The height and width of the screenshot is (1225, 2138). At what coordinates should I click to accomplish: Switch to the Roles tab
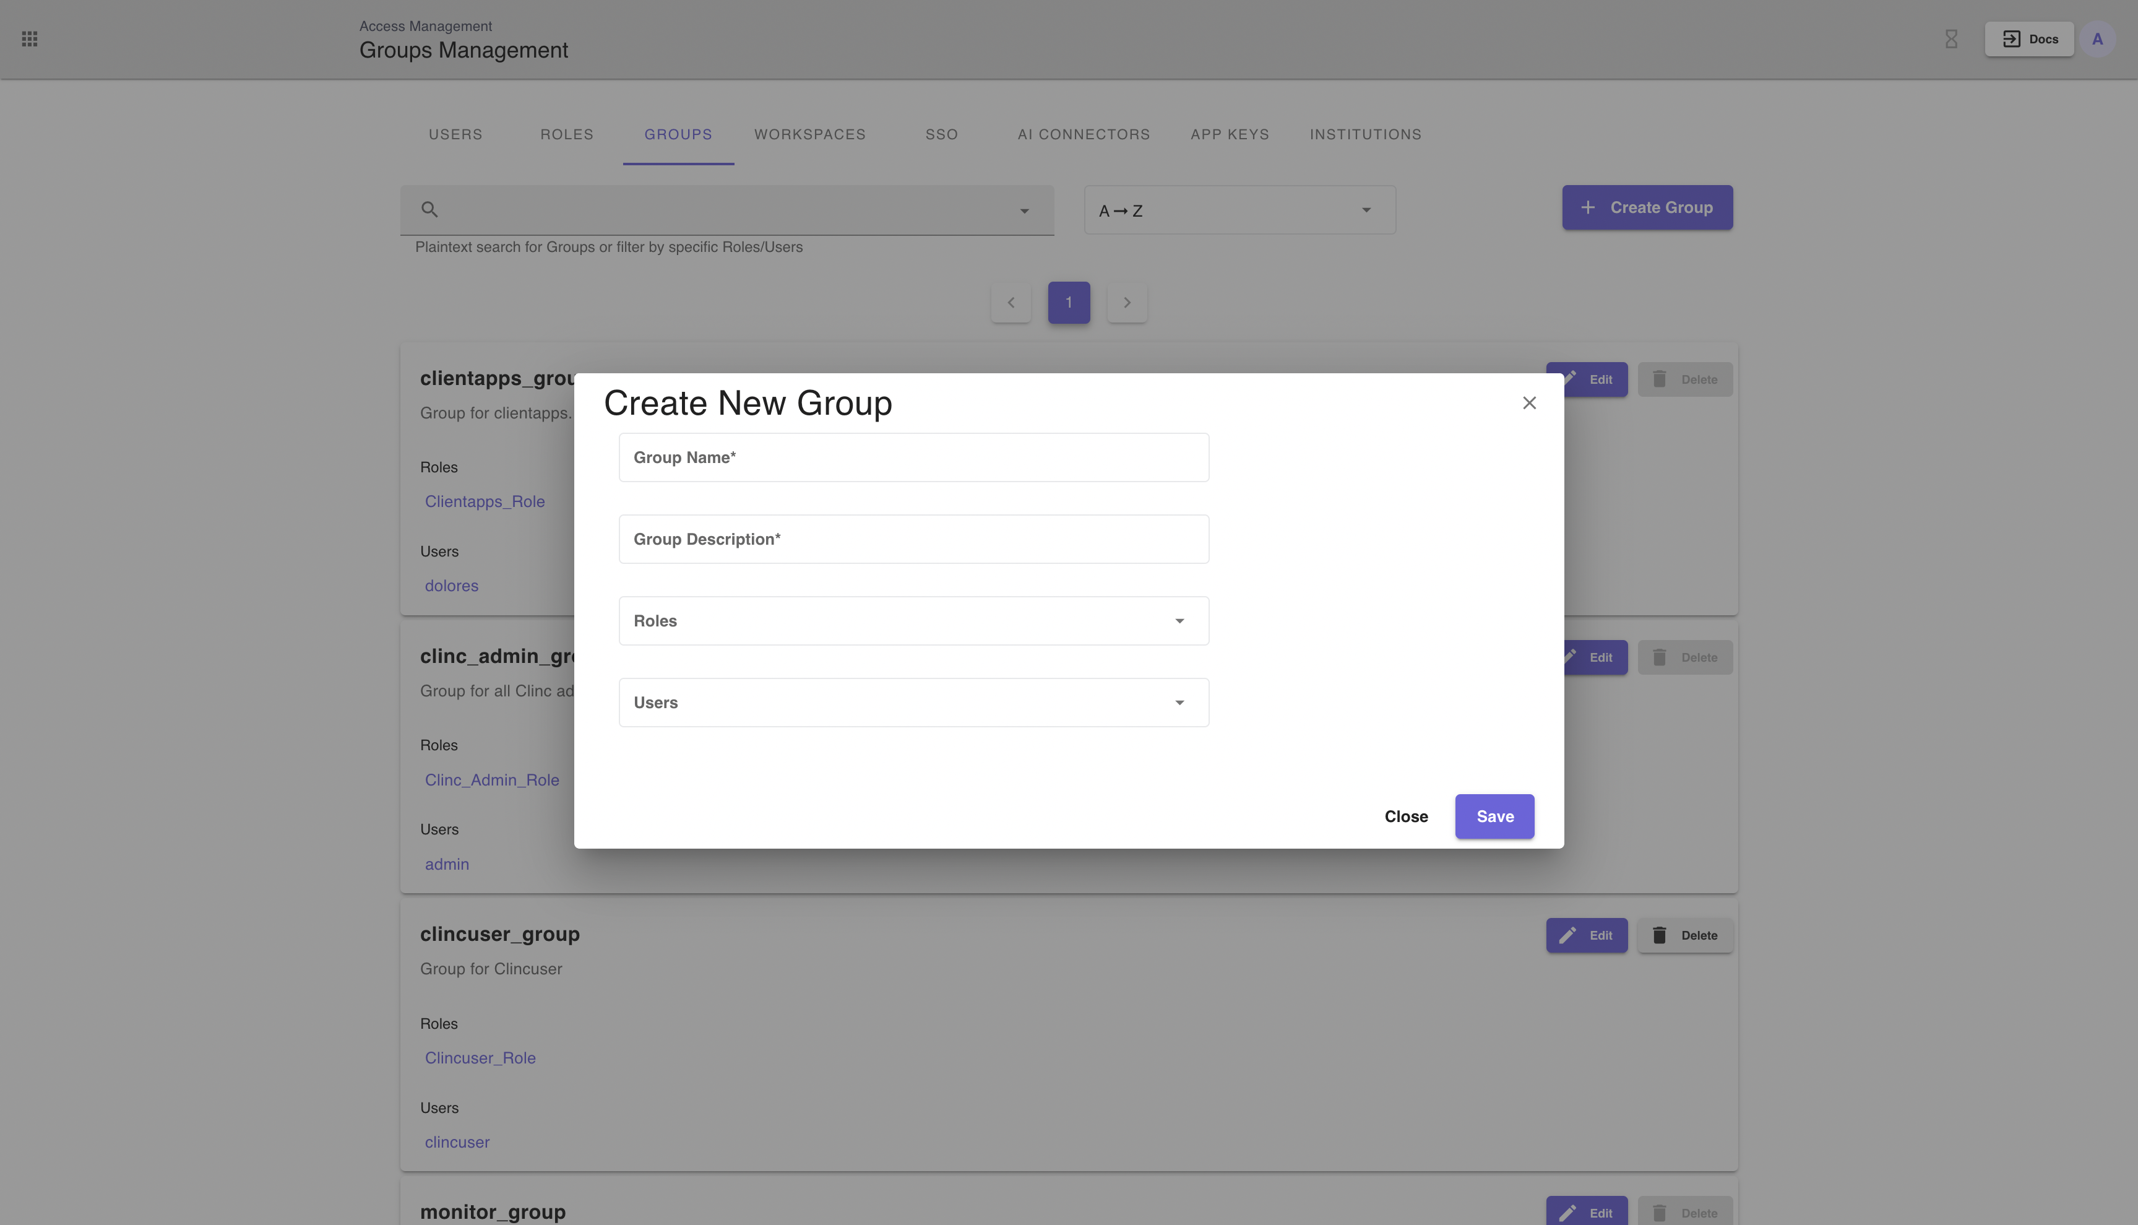[x=567, y=134]
